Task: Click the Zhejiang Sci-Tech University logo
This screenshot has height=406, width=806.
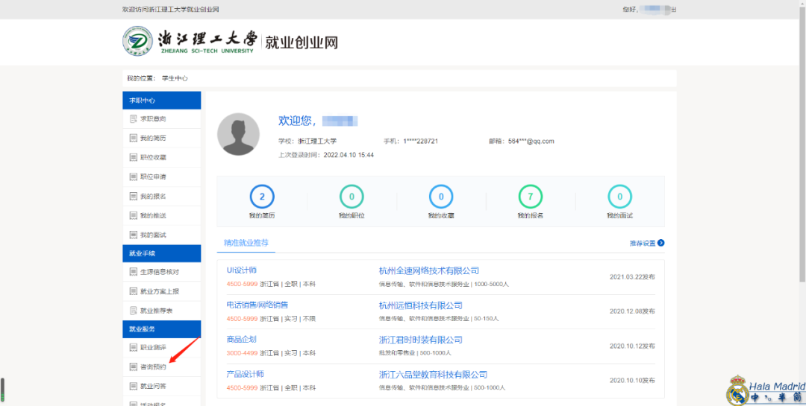Action: [x=137, y=42]
